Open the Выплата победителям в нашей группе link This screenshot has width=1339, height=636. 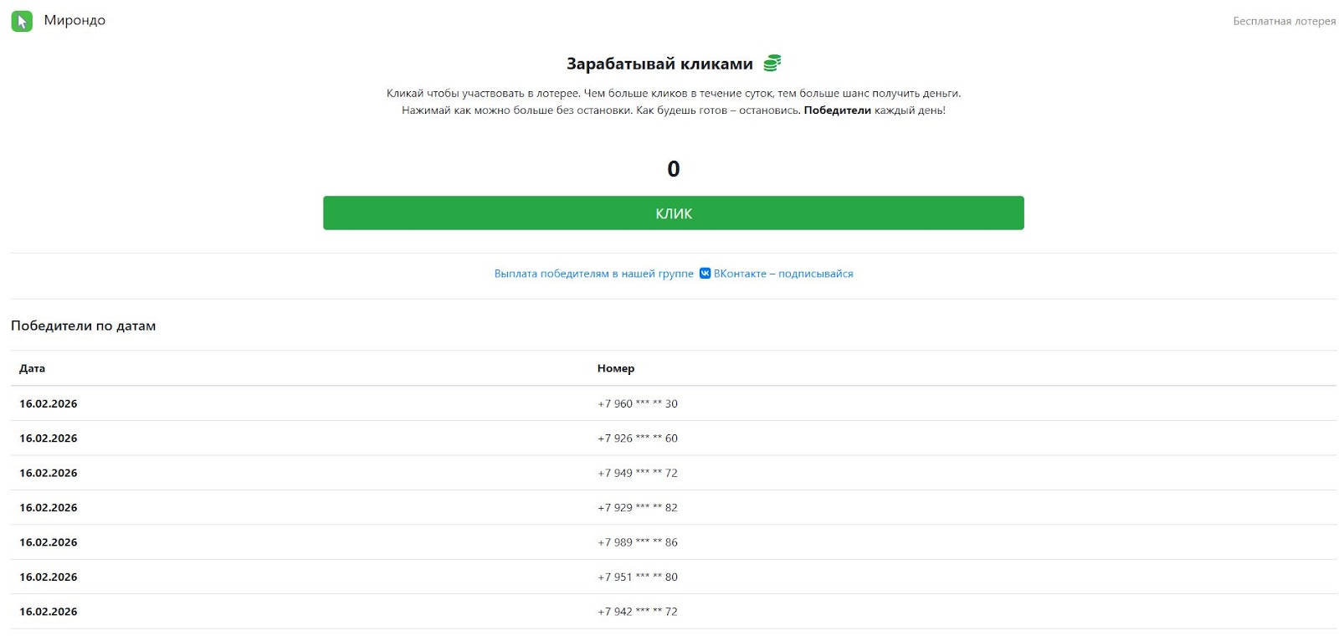(x=593, y=274)
